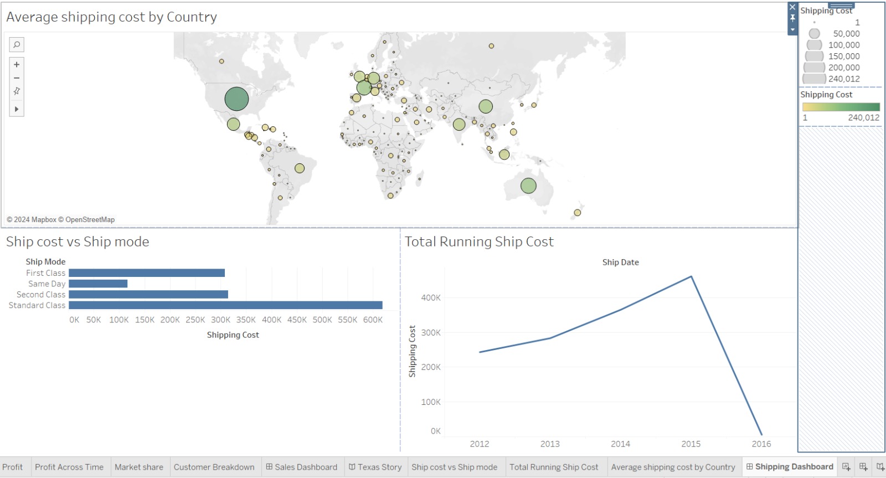Reset map with the pin icon
886x478 pixels.
click(17, 91)
